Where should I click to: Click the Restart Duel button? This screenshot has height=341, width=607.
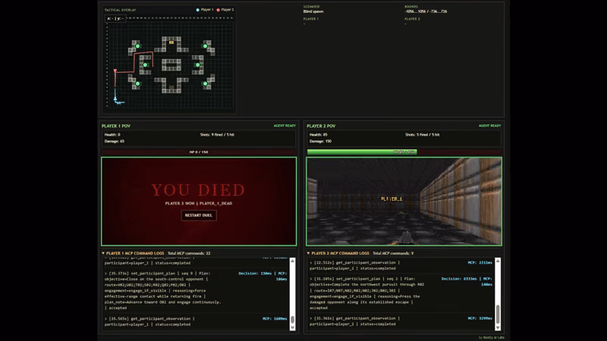199,215
